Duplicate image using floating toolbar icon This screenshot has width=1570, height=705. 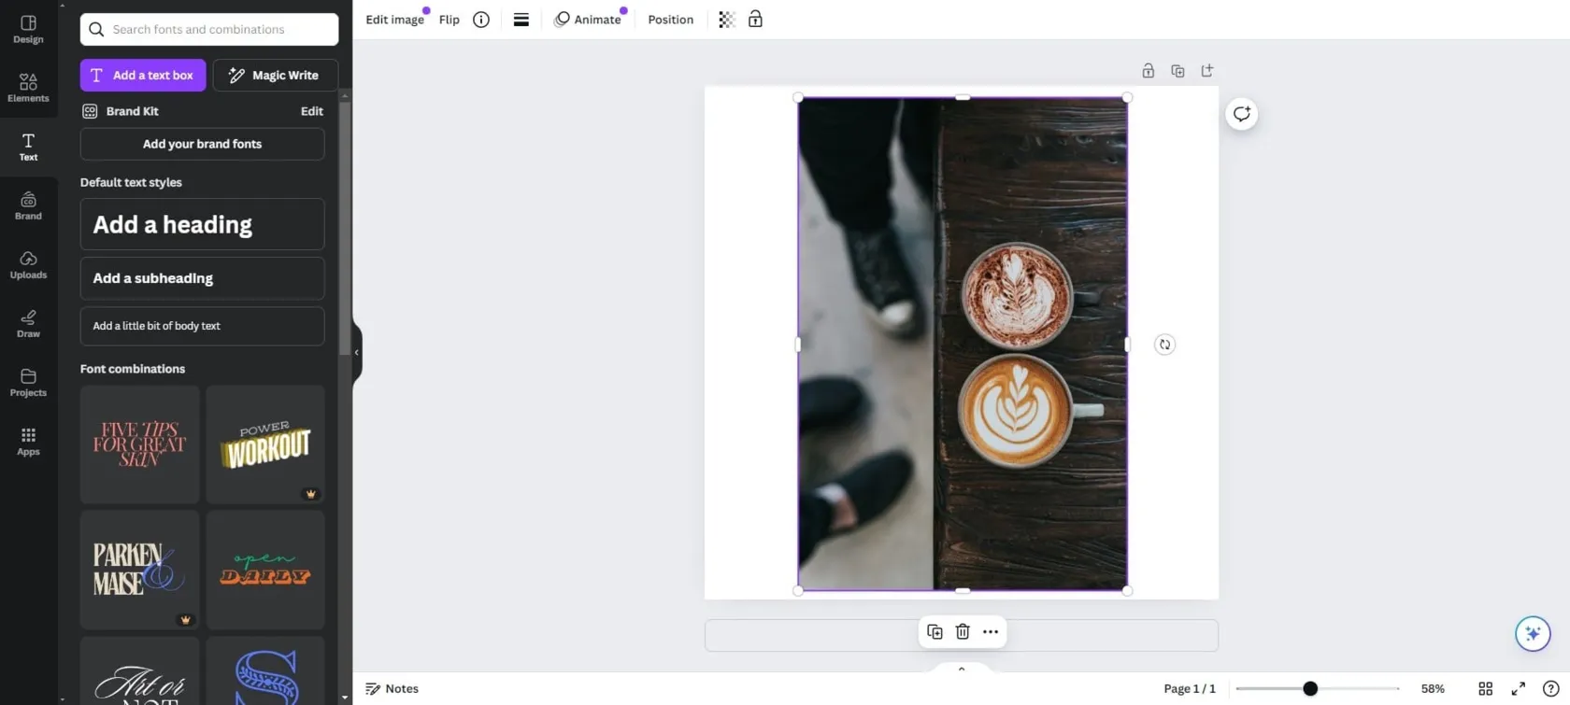coord(935,632)
